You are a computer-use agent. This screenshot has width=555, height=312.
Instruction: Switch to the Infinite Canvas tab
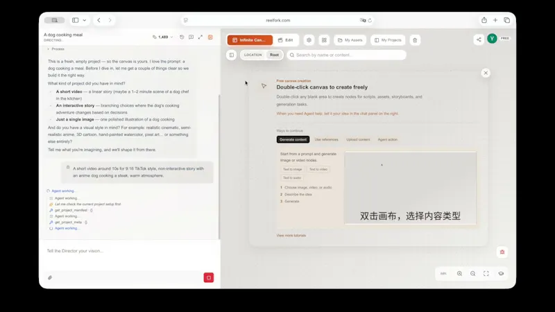250,40
